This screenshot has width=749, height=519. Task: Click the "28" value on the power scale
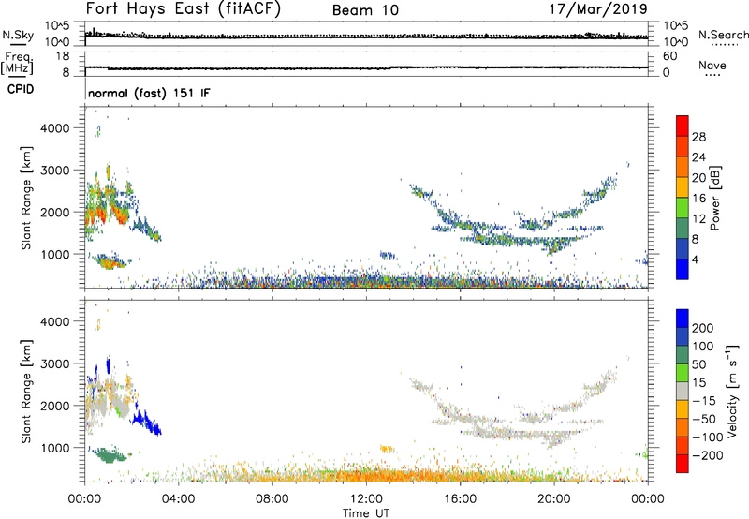coord(698,137)
